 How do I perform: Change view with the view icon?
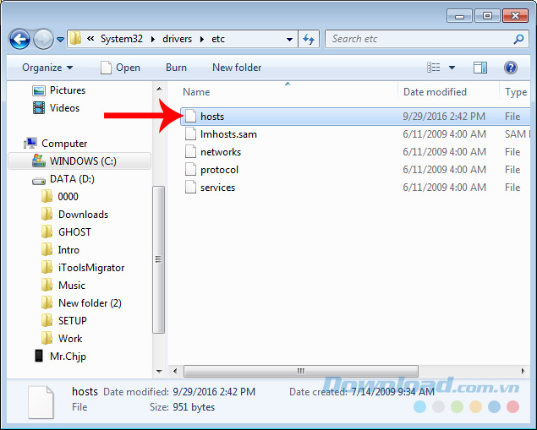pyautogui.click(x=434, y=68)
